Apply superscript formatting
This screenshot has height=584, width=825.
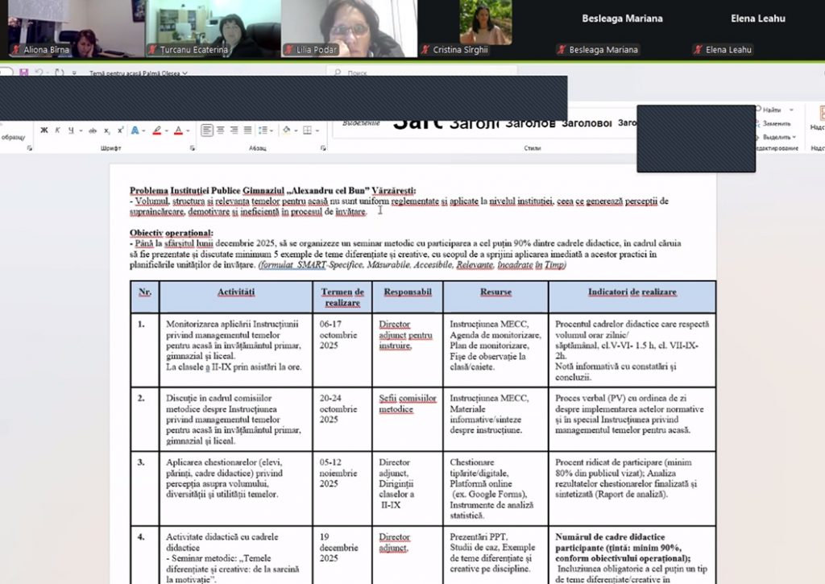[120, 130]
